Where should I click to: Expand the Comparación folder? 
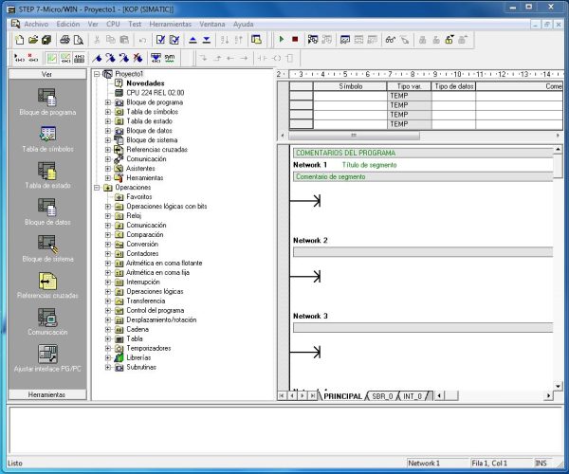(x=108, y=235)
